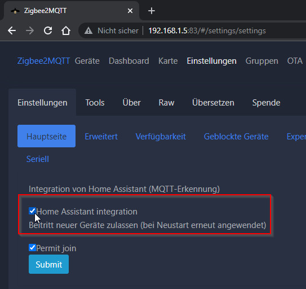The image size is (306, 289).
Task: Open a new browser tab with plus icon
Action: point(152,11)
